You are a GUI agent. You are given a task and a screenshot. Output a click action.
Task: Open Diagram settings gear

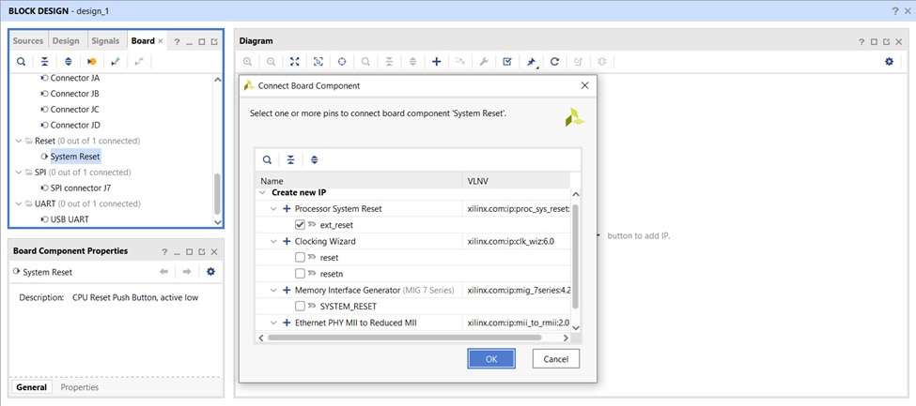[889, 61]
